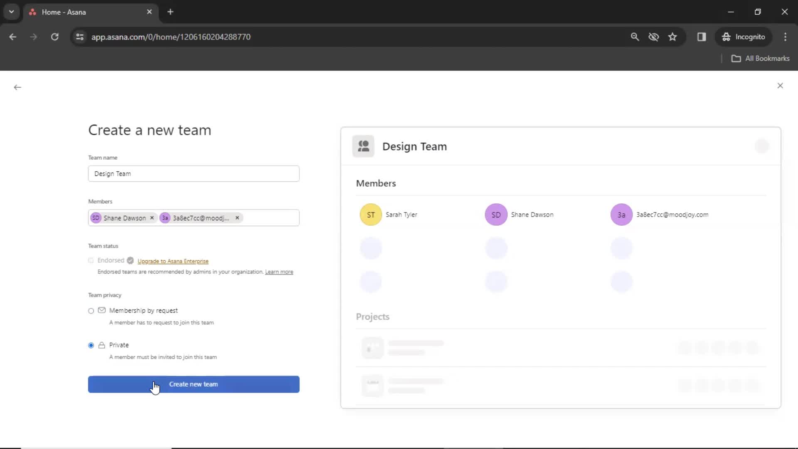Click Shane Dawson's SD avatar in preview

[x=496, y=215]
